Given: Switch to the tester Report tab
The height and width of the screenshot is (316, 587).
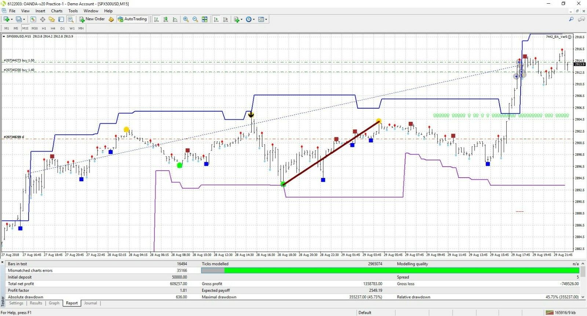Looking at the screenshot, I should click(x=72, y=303).
